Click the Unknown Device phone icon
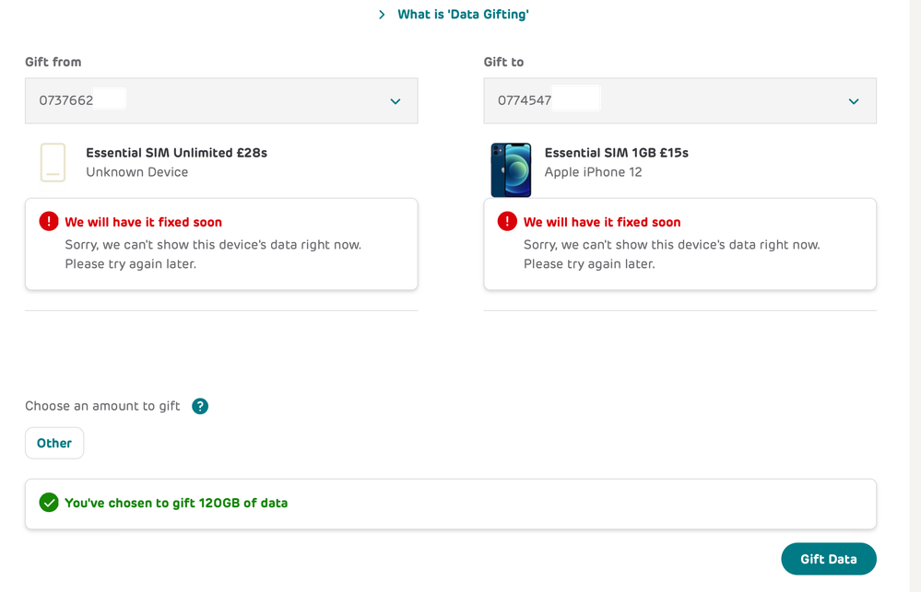This screenshot has width=921, height=592. pyautogui.click(x=53, y=163)
